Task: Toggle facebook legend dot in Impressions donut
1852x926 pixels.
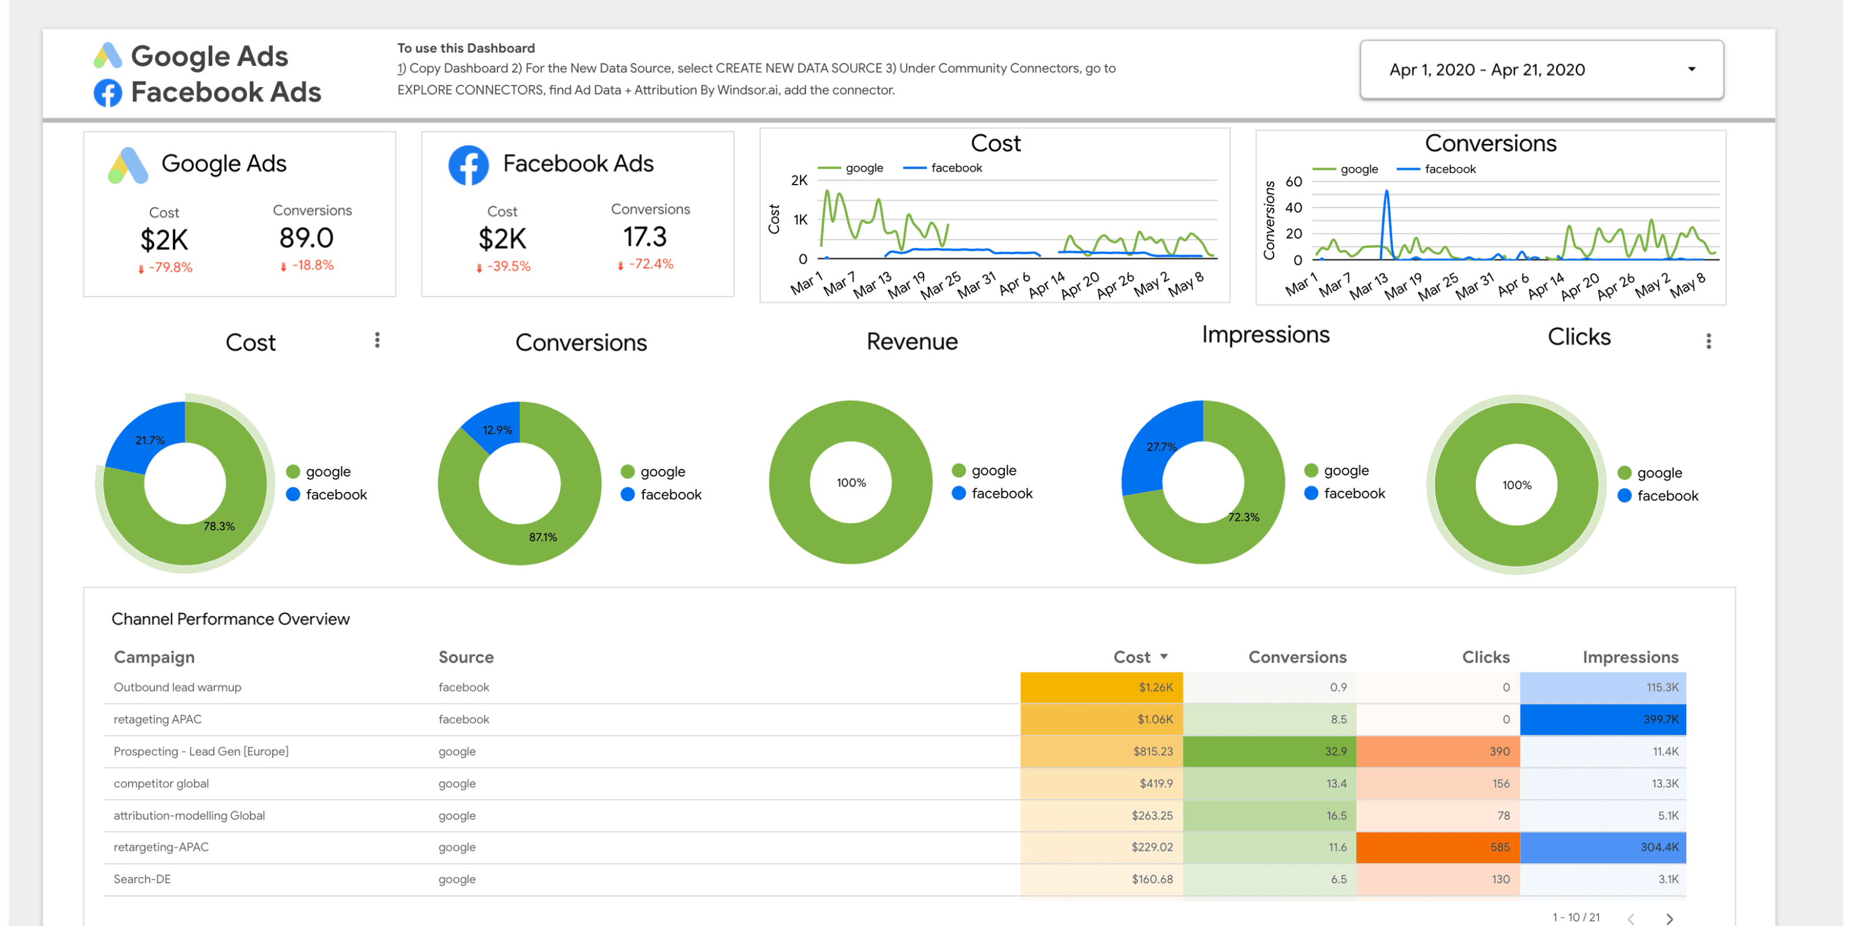Action: tap(1311, 493)
